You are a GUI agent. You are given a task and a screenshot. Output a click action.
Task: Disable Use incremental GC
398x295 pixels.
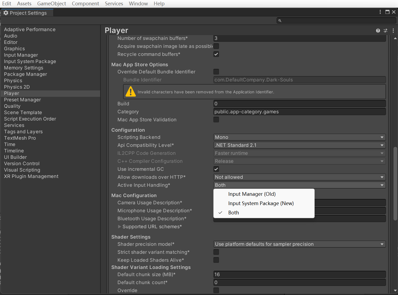[216, 169]
